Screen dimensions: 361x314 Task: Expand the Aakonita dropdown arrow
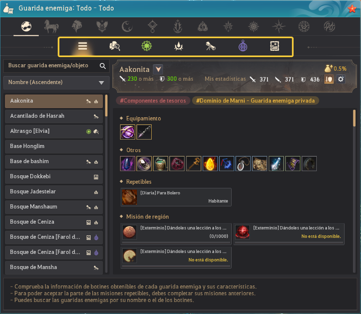pyautogui.click(x=158, y=69)
